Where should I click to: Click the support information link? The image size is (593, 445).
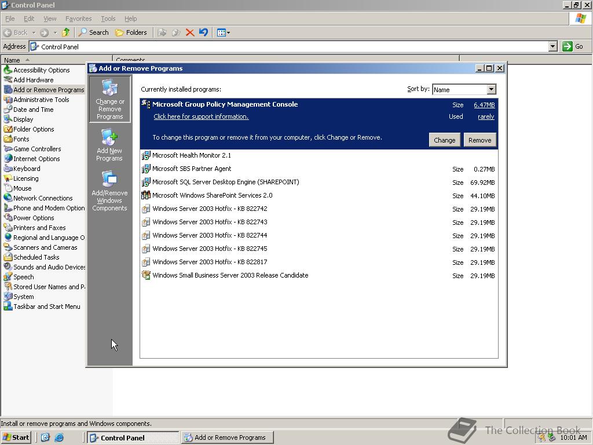point(201,116)
